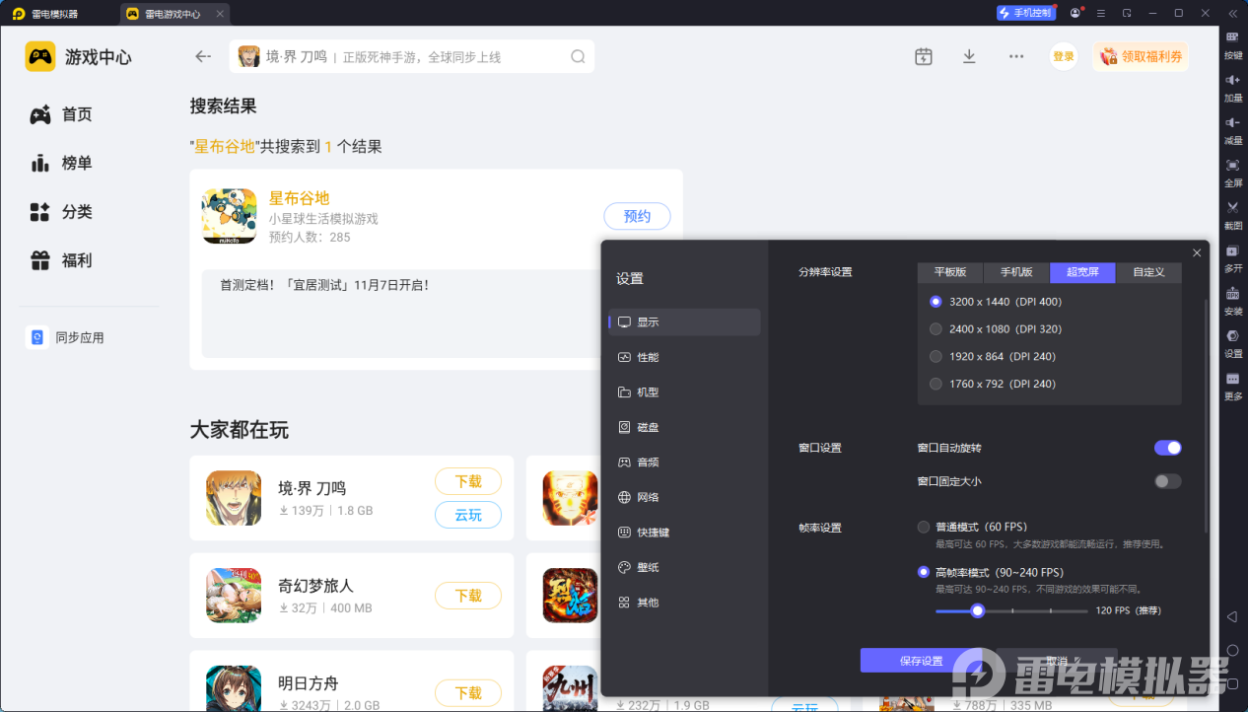Screen dimensions: 1248x712
Task: Click the back arrow beside search box
Action: 203,57
